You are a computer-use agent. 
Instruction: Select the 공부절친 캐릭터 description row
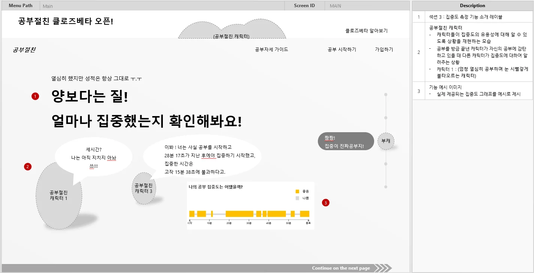(472, 52)
